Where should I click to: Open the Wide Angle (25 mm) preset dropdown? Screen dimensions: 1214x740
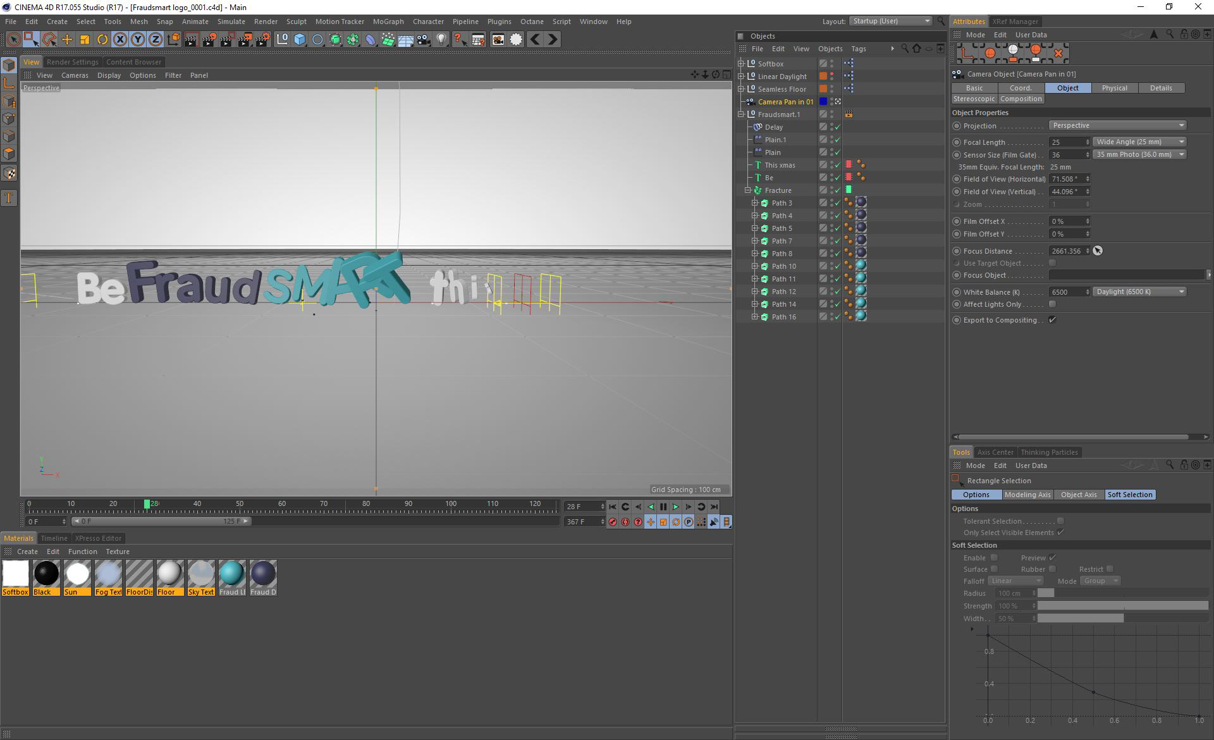click(1139, 142)
